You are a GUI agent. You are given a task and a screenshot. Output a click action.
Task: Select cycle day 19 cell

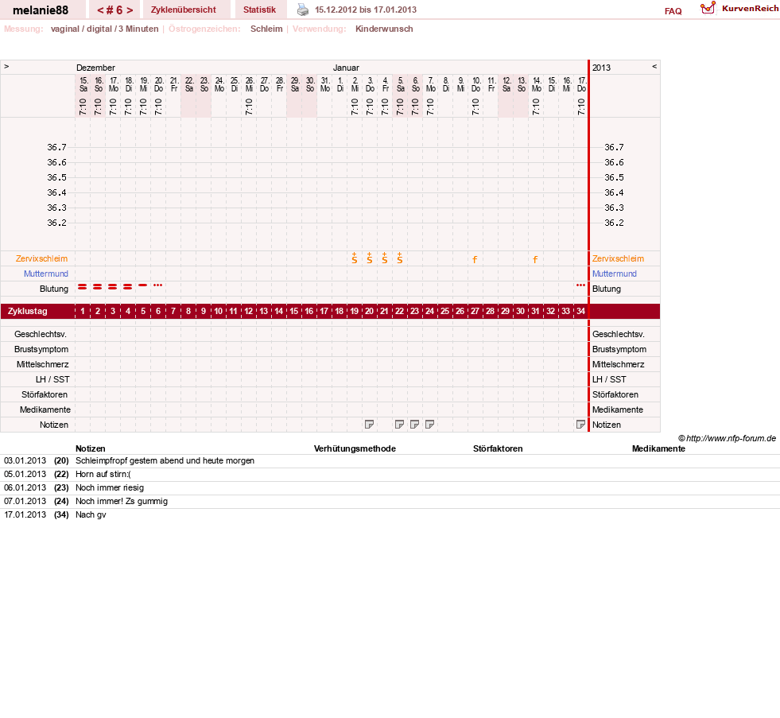pos(354,311)
